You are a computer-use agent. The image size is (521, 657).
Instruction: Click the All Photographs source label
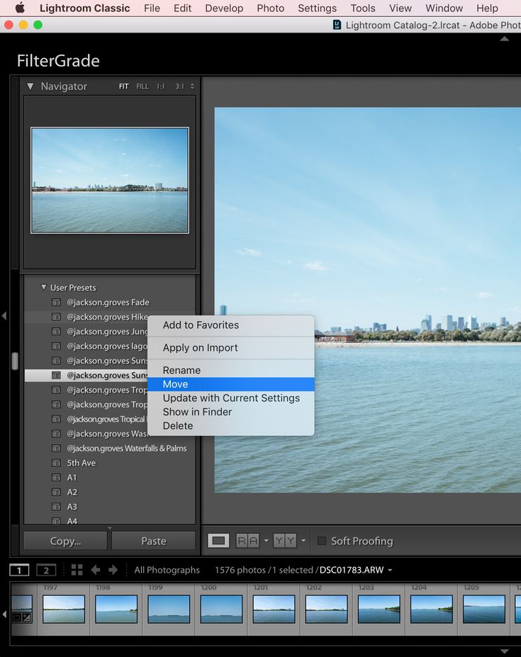(167, 571)
